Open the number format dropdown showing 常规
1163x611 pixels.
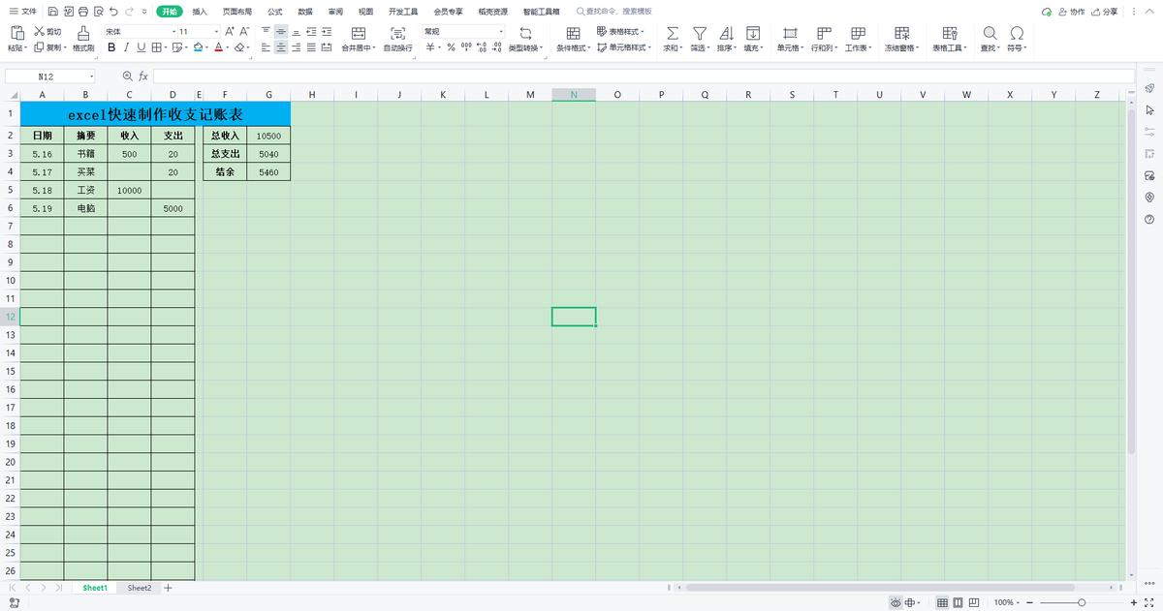pos(463,30)
